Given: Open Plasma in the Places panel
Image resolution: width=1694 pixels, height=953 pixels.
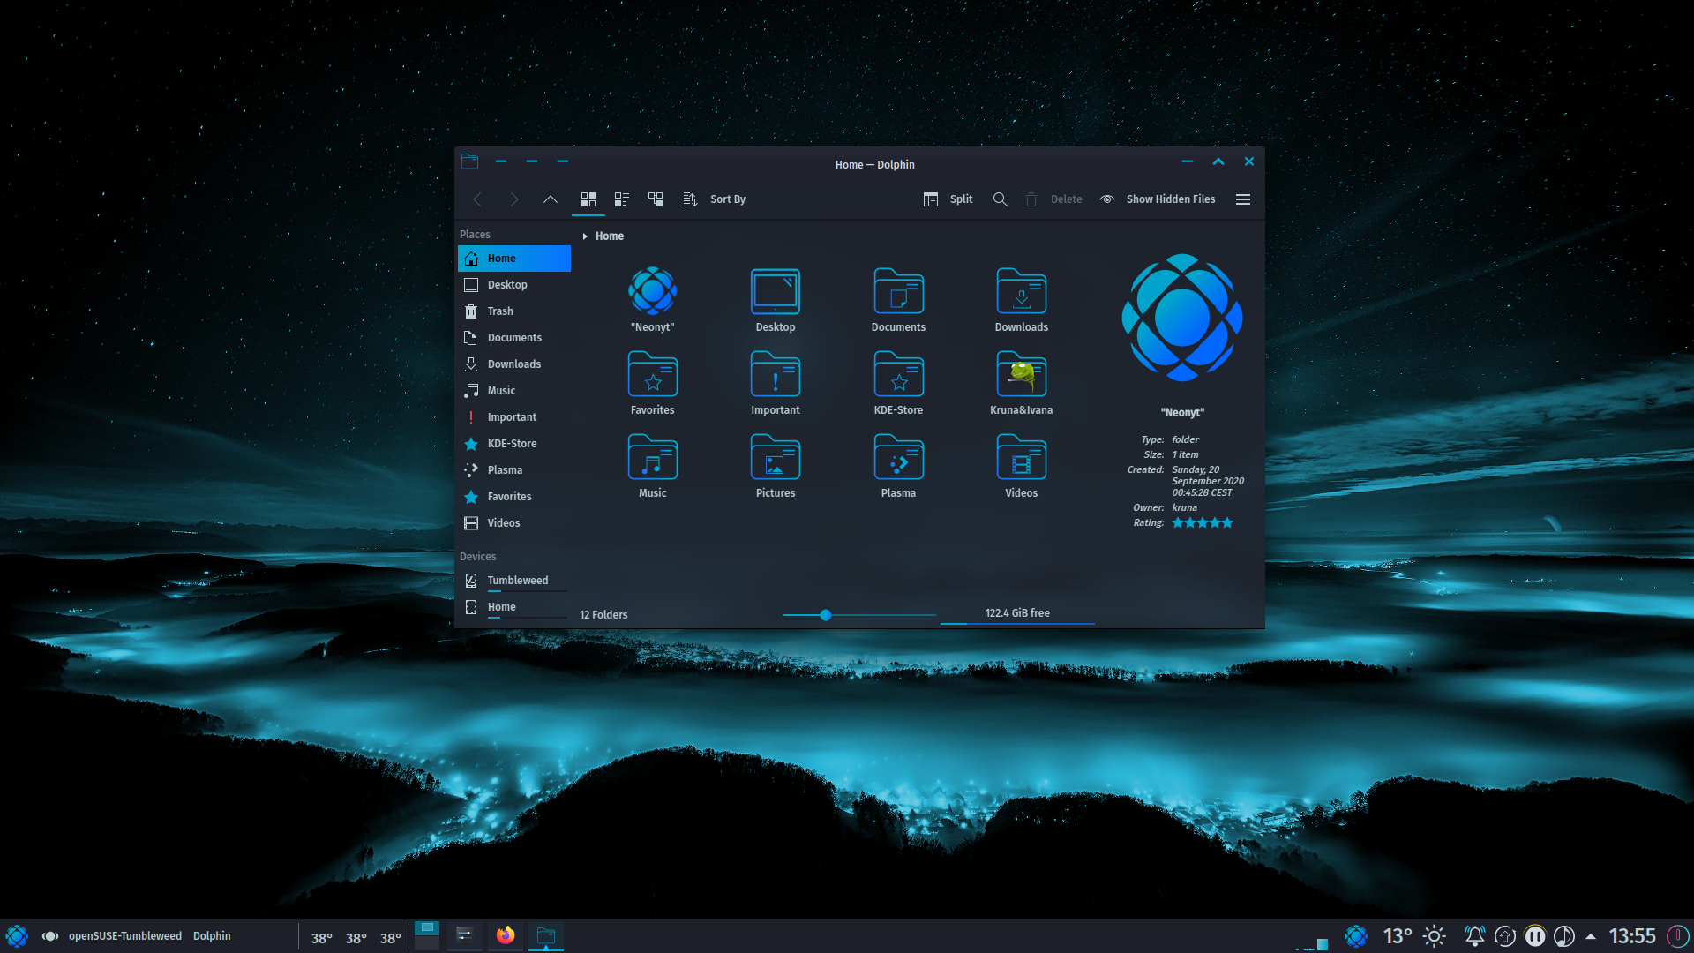Looking at the screenshot, I should click(x=514, y=470).
